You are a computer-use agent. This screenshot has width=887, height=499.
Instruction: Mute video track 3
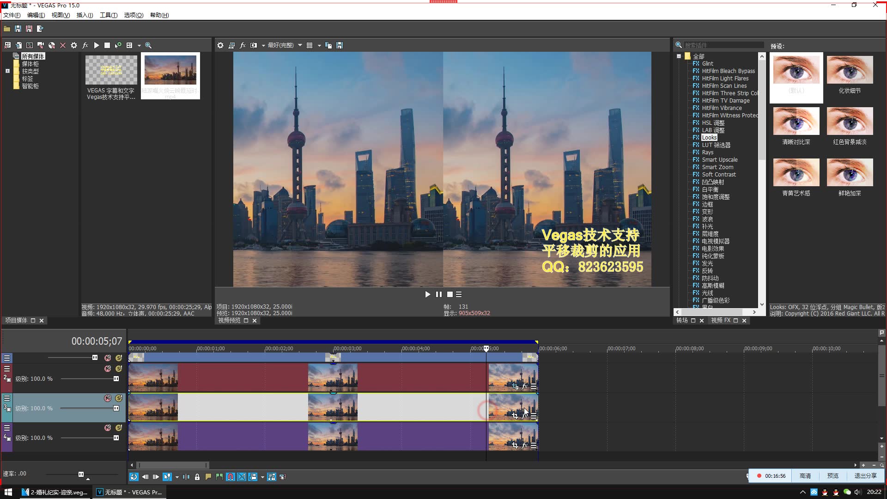[x=108, y=398]
